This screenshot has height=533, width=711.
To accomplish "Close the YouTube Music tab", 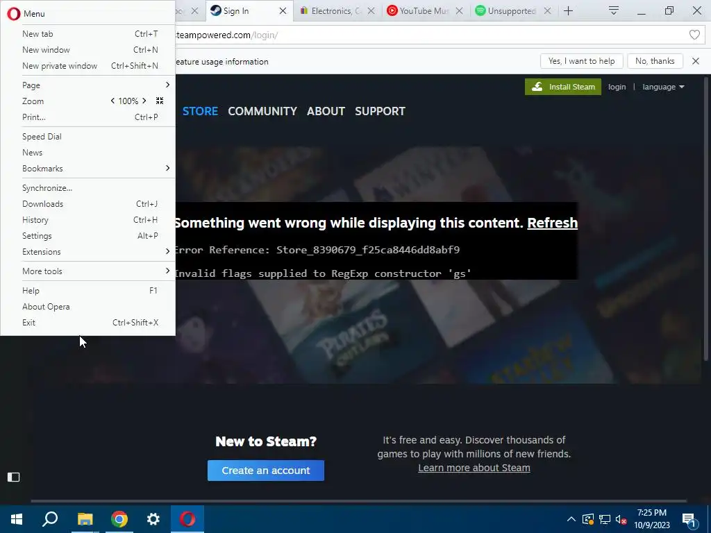I will tap(459, 11).
